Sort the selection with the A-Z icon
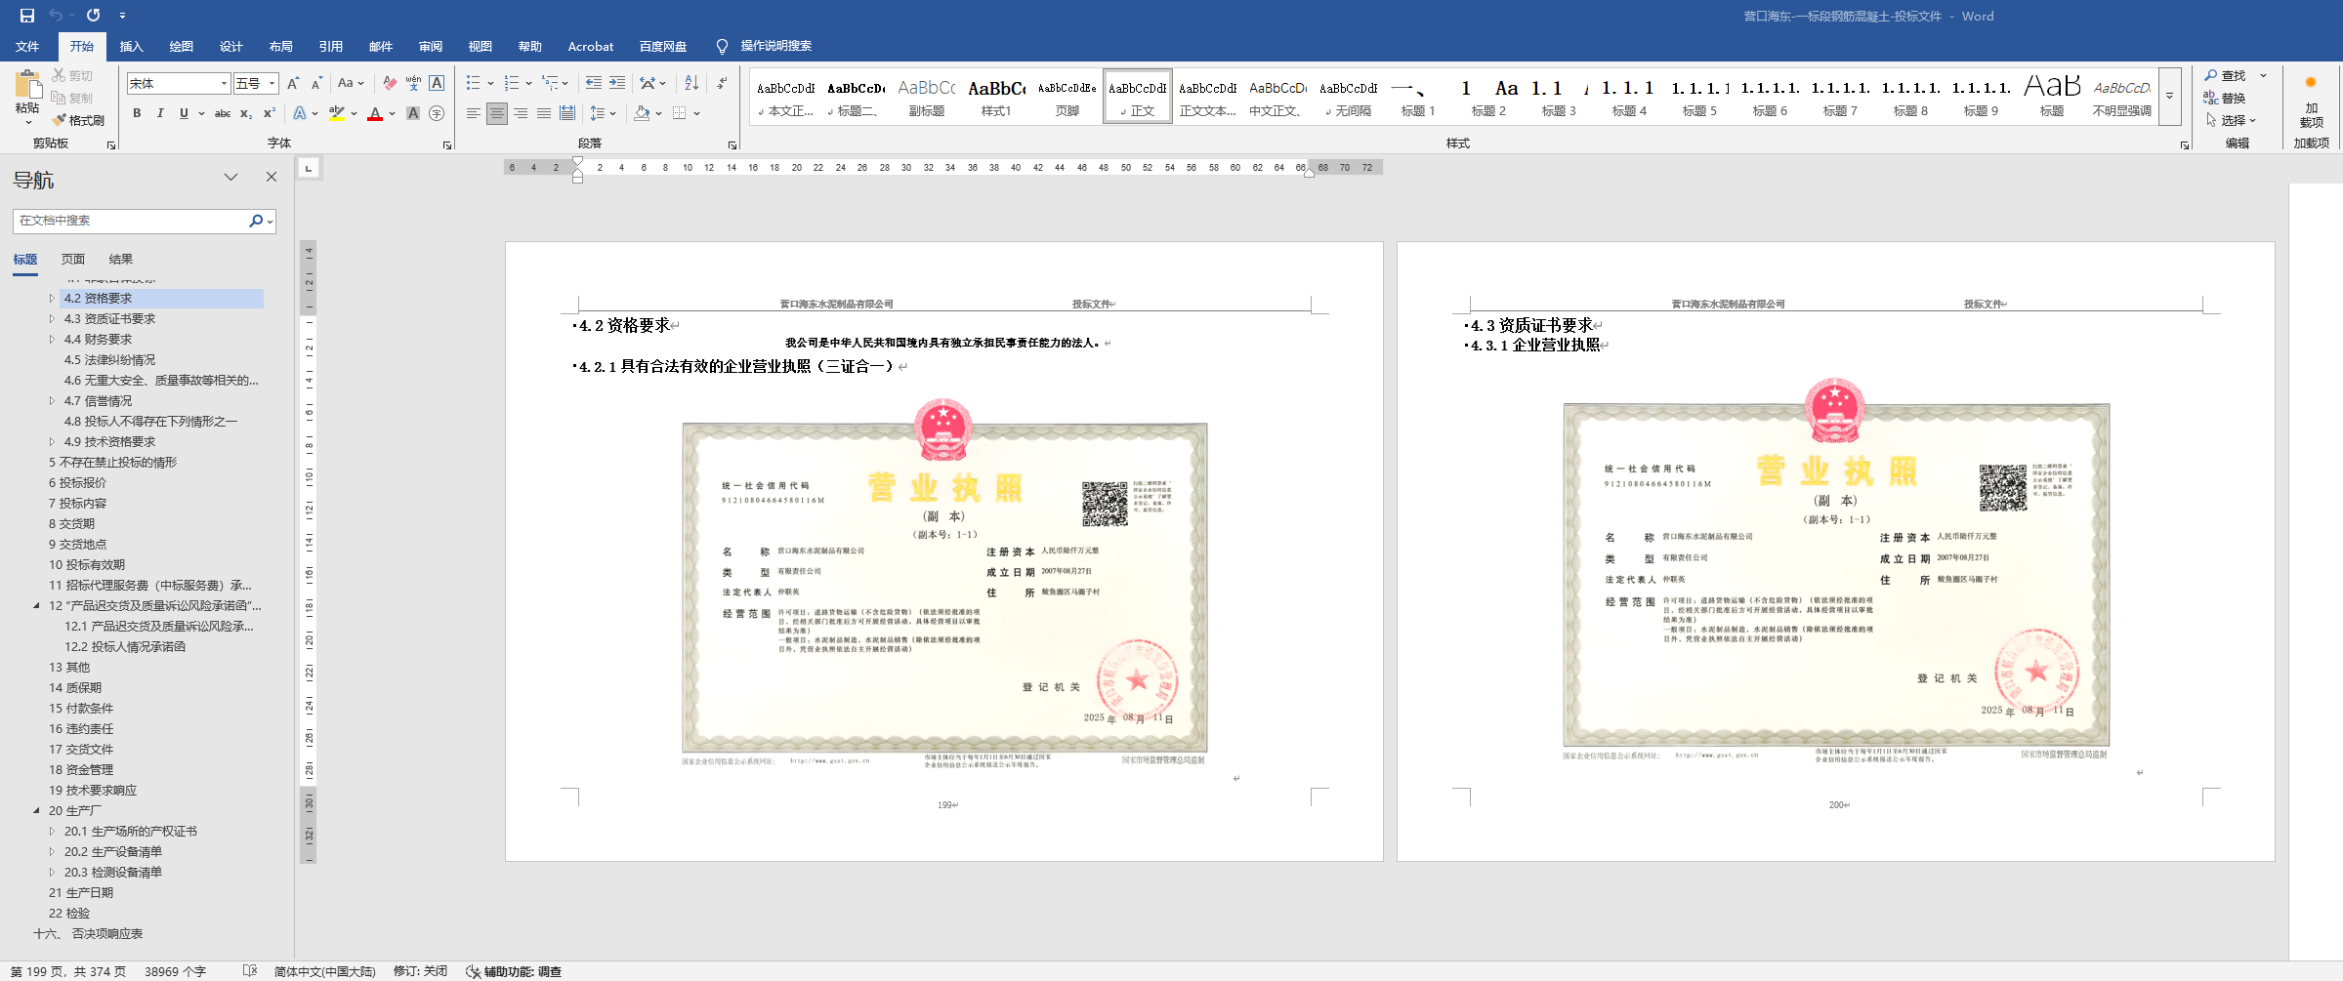The height and width of the screenshot is (981, 2343). (691, 84)
